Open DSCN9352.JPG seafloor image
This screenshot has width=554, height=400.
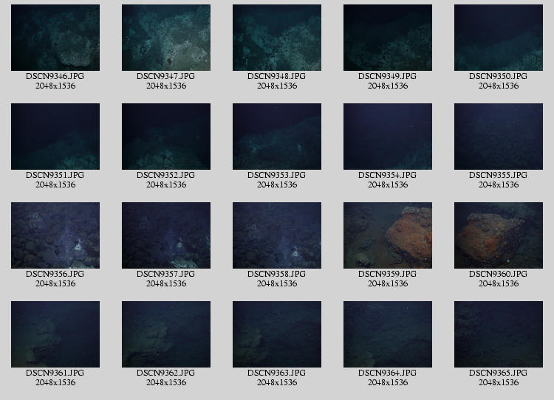pos(166,137)
